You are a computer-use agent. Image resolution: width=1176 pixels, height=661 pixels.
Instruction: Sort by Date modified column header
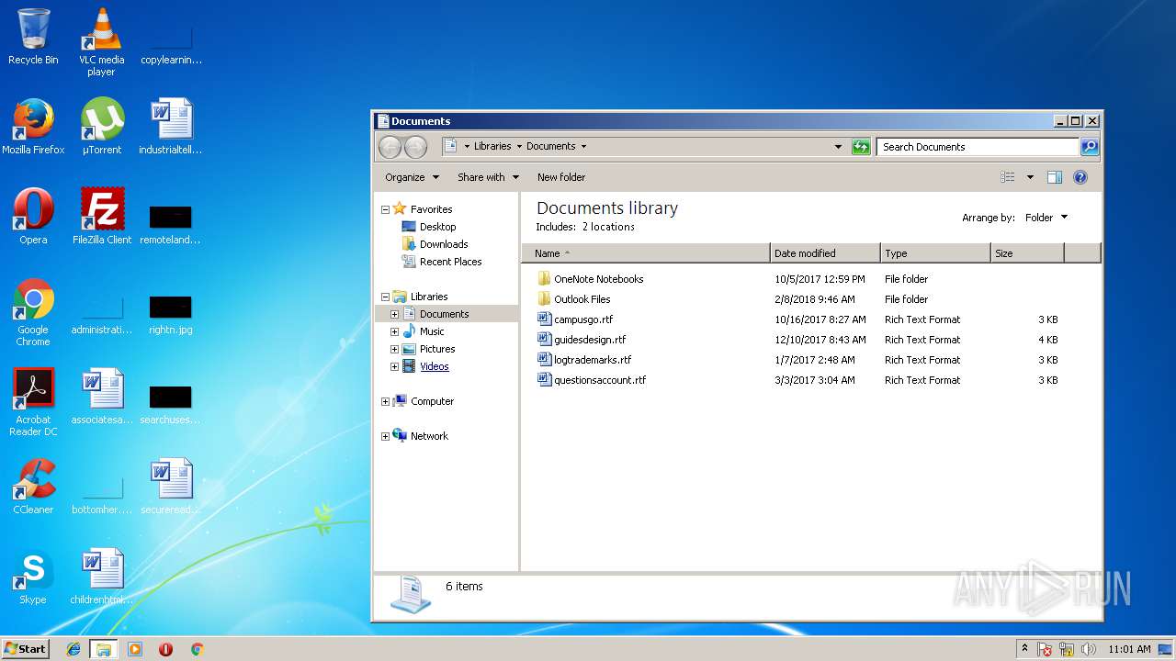pos(825,253)
